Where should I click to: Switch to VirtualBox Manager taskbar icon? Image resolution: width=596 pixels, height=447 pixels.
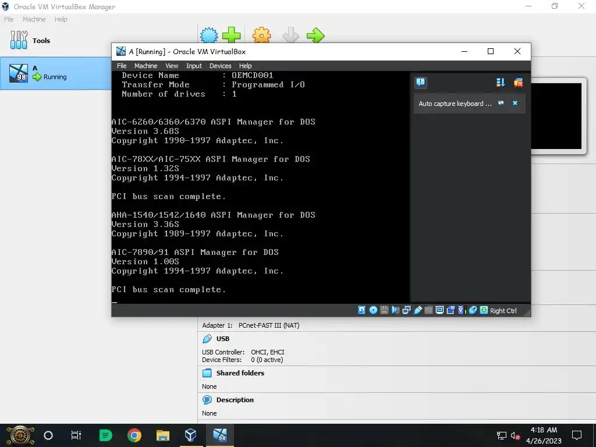pyautogui.click(x=191, y=435)
